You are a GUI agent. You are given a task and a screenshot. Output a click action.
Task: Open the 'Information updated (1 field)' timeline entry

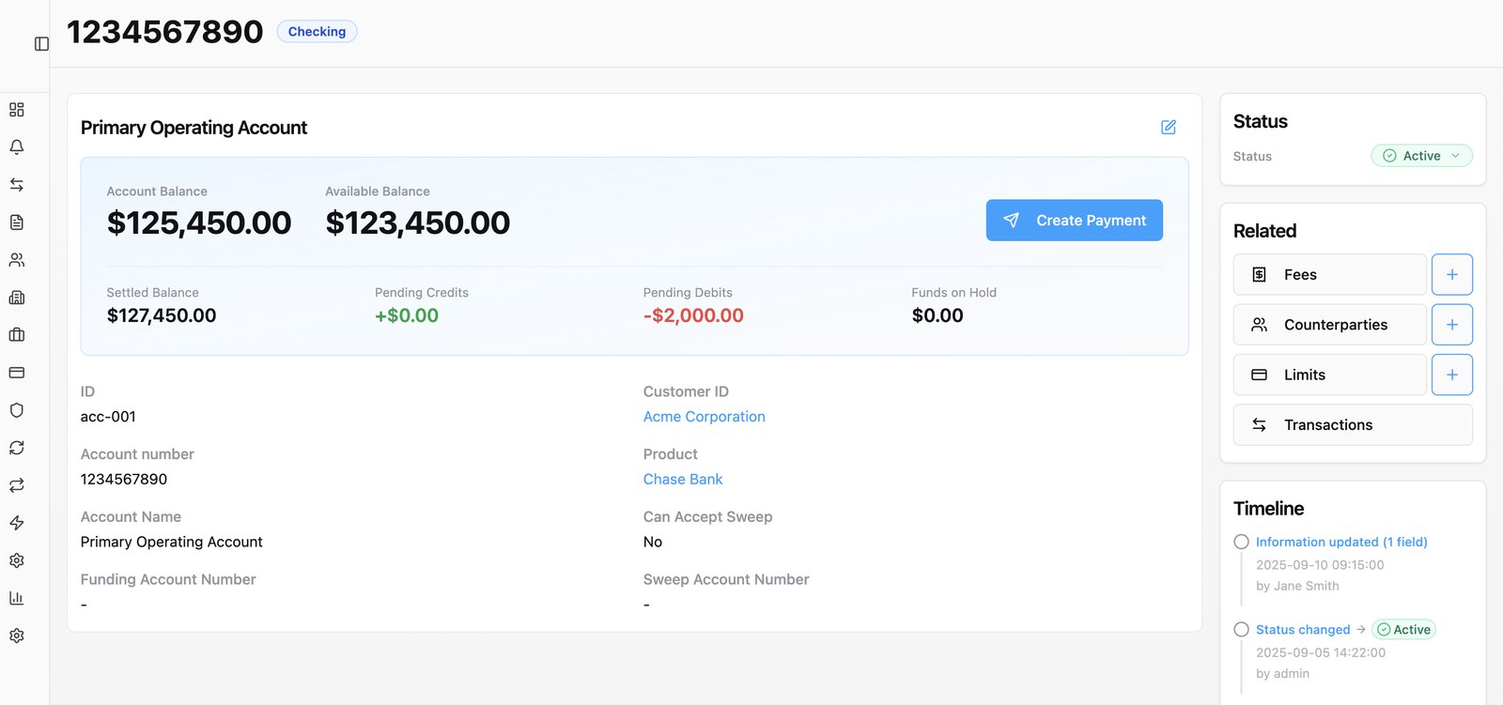tap(1341, 542)
